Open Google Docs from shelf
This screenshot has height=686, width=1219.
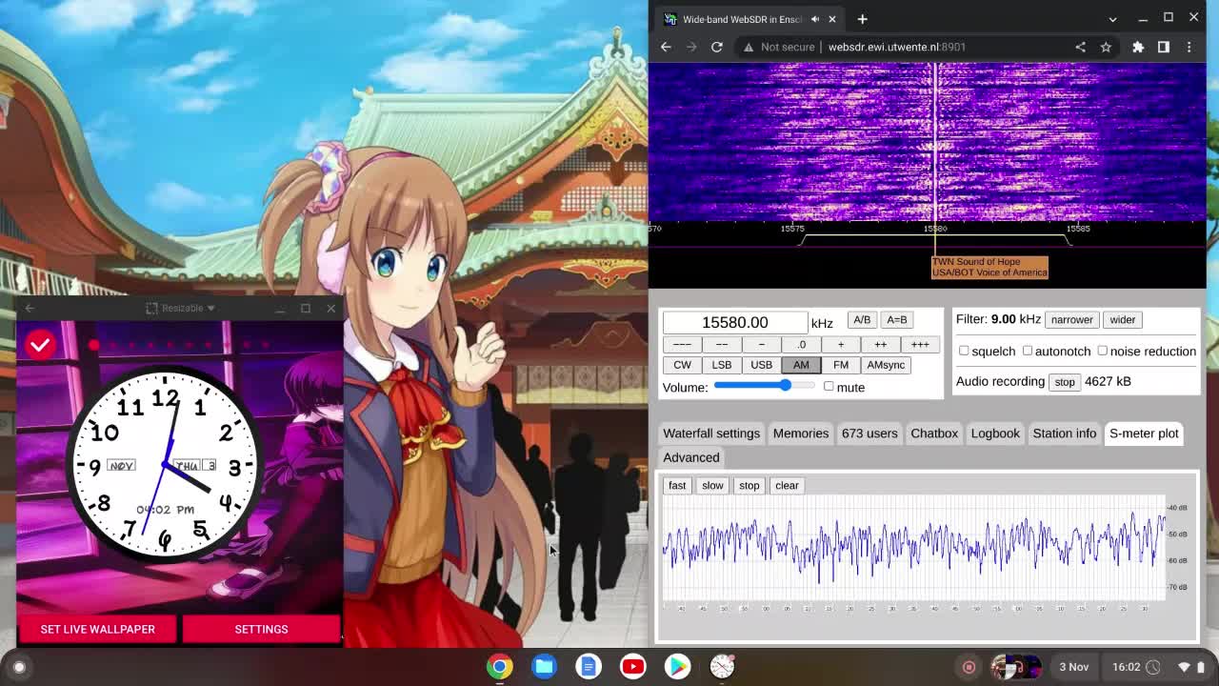[x=589, y=667]
